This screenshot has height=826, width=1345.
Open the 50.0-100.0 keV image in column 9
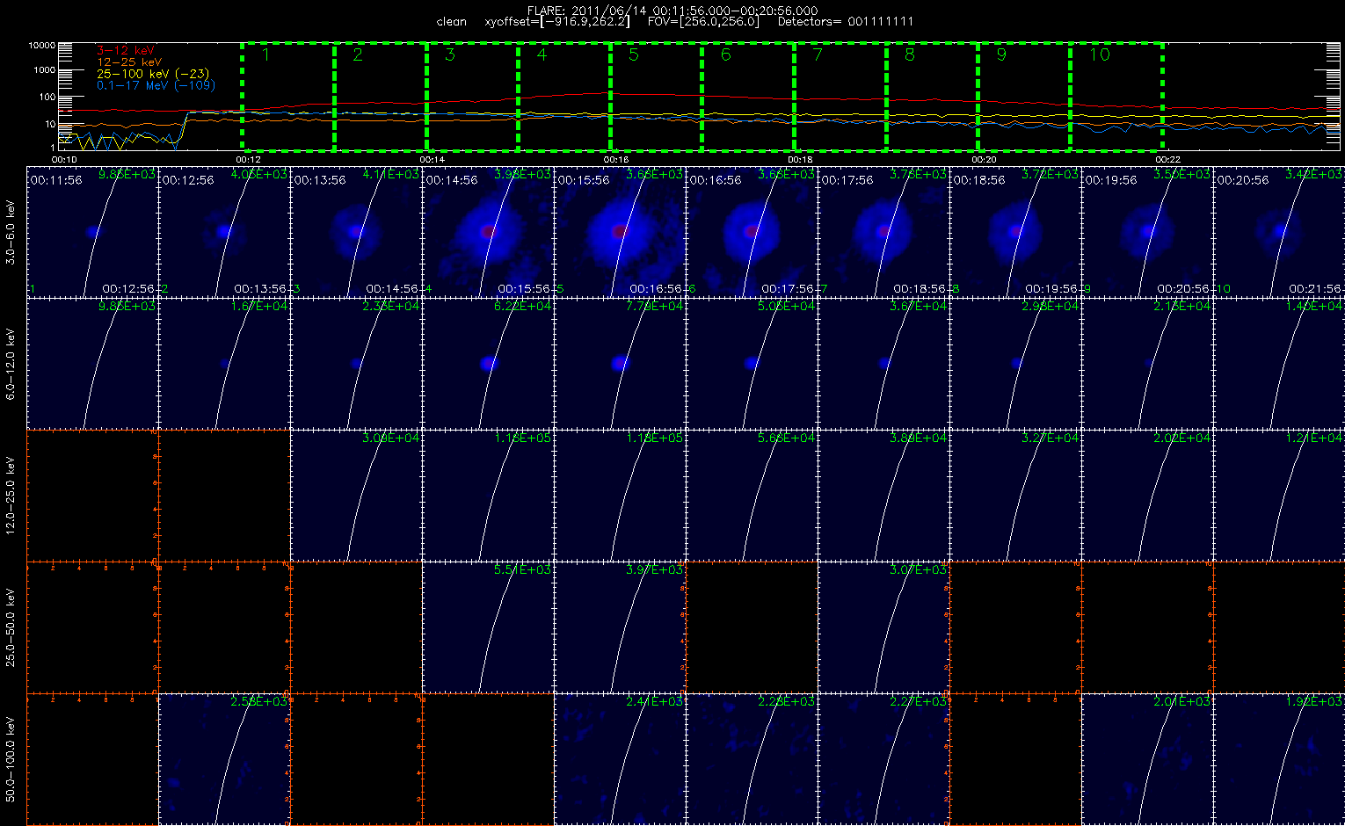(1147, 758)
